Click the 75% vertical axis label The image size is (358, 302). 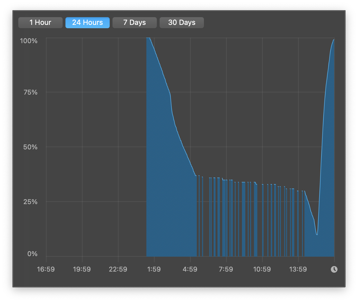pyautogui.click(x=30, y=92)
